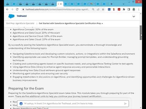Send the chat message with the arrow
The height and width of the screenshot is (109, 146).
pyautogui.click(x=125, y=104)
